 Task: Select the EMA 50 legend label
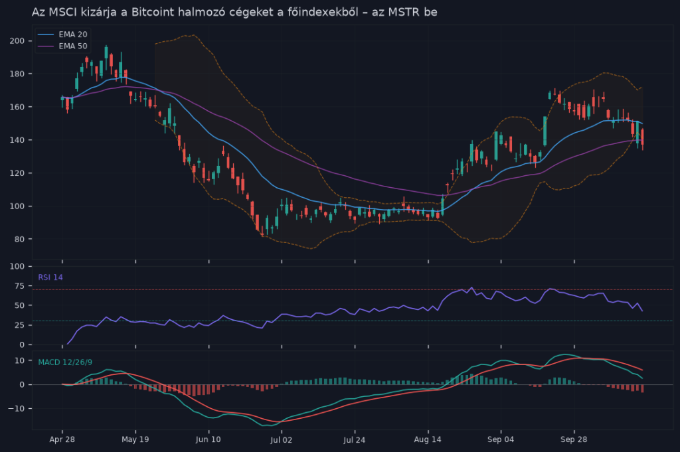[x=73, y=46]
